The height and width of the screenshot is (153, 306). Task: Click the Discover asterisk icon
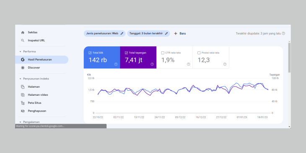tap(23, 68)
